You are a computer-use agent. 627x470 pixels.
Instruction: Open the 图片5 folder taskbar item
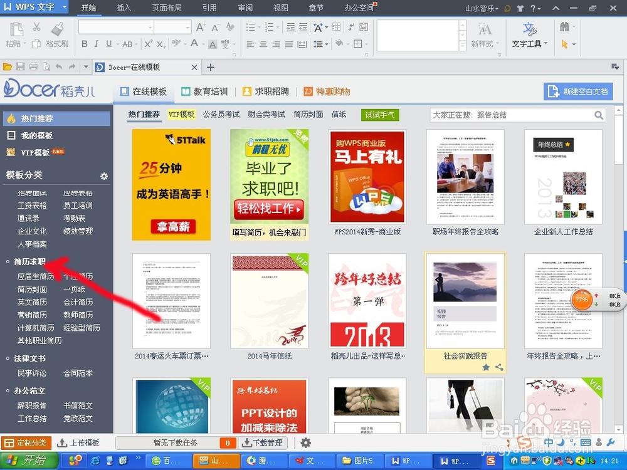(x=360, y=461)
